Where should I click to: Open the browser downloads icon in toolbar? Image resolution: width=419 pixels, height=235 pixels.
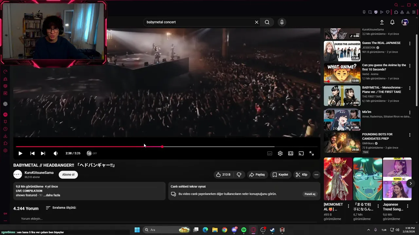click(408, 12)
